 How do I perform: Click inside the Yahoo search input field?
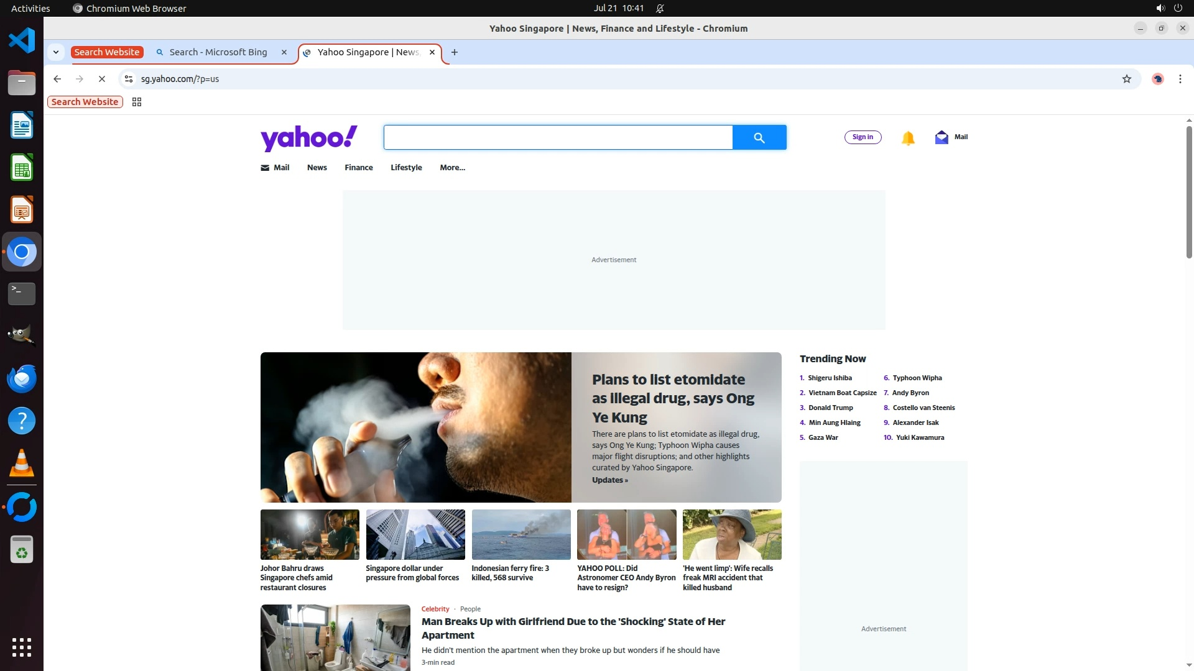point(558,137)
